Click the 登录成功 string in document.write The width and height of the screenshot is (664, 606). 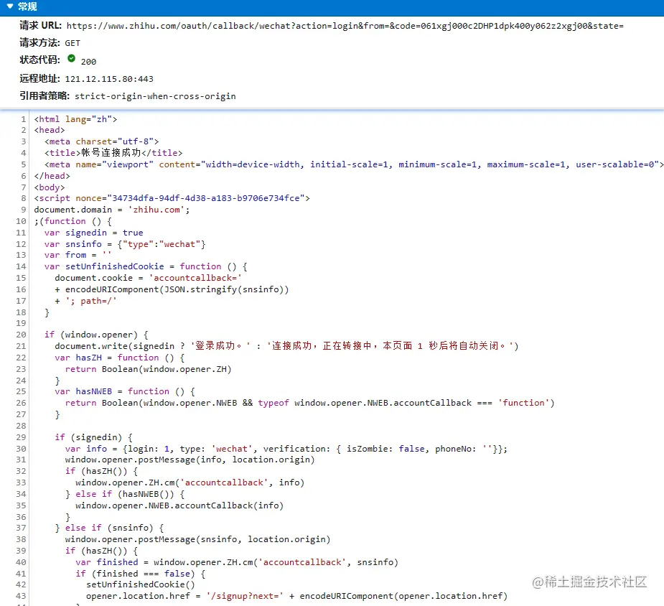point(230,346)
